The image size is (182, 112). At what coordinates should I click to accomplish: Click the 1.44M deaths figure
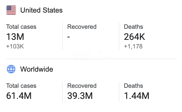[136, 96]
